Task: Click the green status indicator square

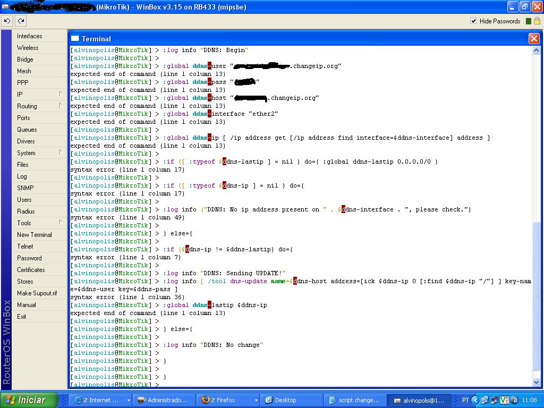Action: pyautogui.click(x=529, y=21)
